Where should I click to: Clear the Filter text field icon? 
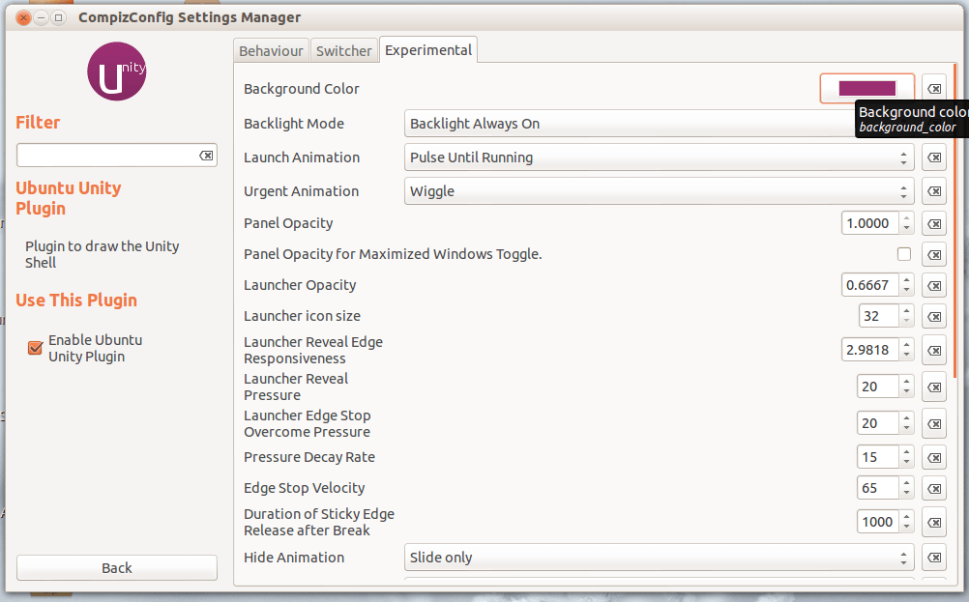tap(206, 156)
